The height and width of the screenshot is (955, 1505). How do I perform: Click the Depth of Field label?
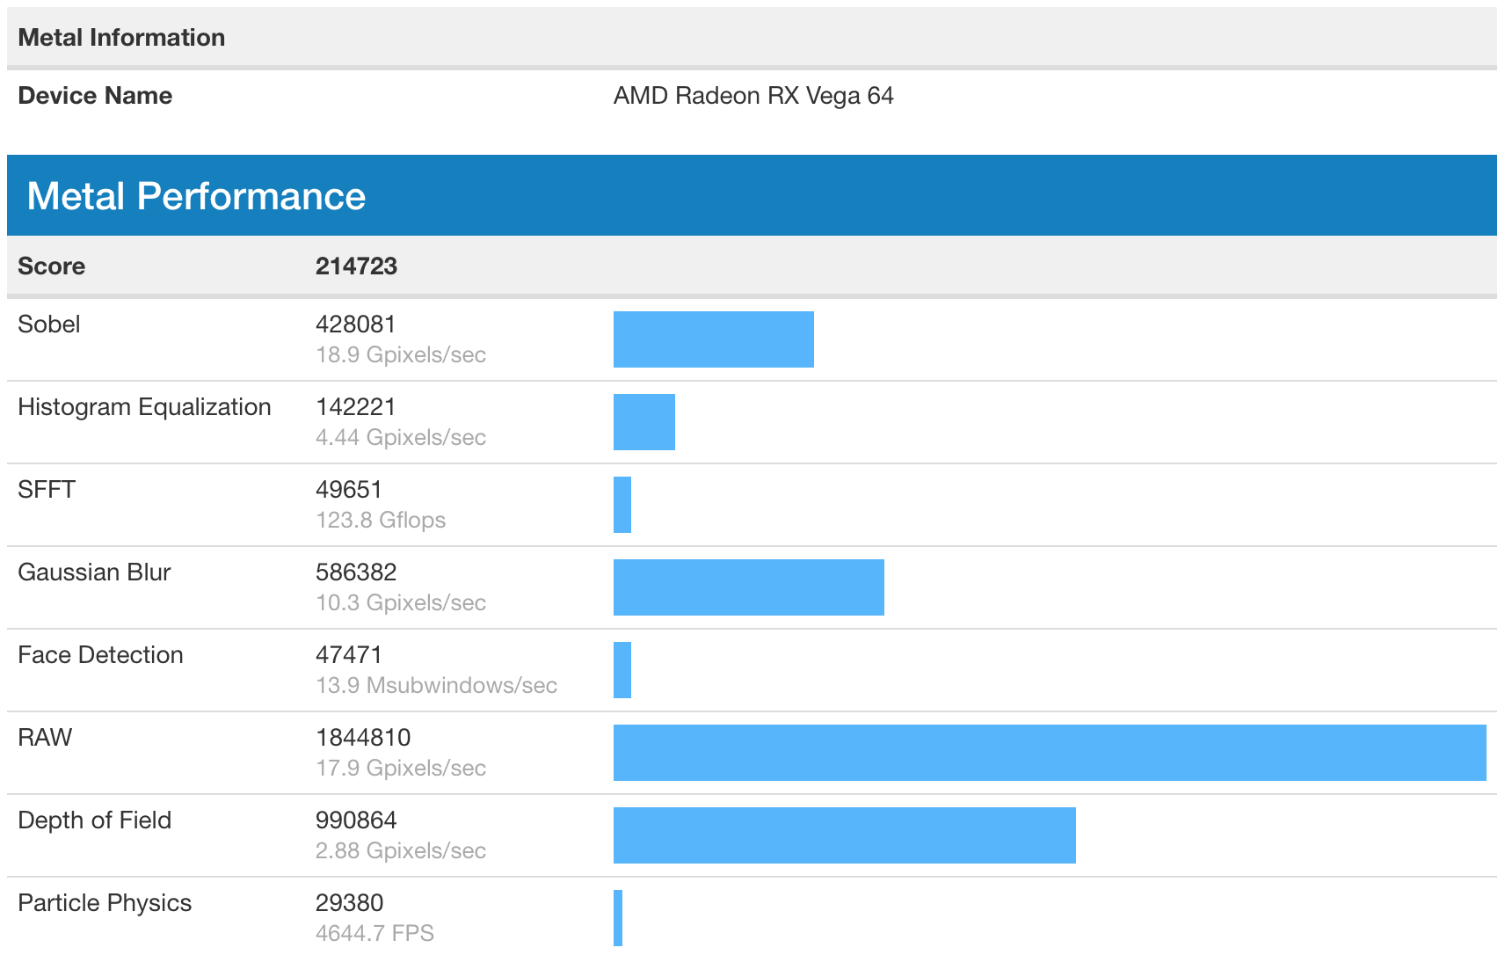[x=94, y=820]
